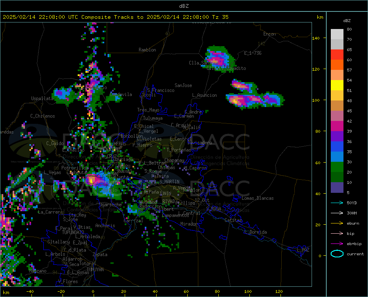Click the timestamp Composite Tracks header text
The image size is (368, 297).
(x=116, y=17)
